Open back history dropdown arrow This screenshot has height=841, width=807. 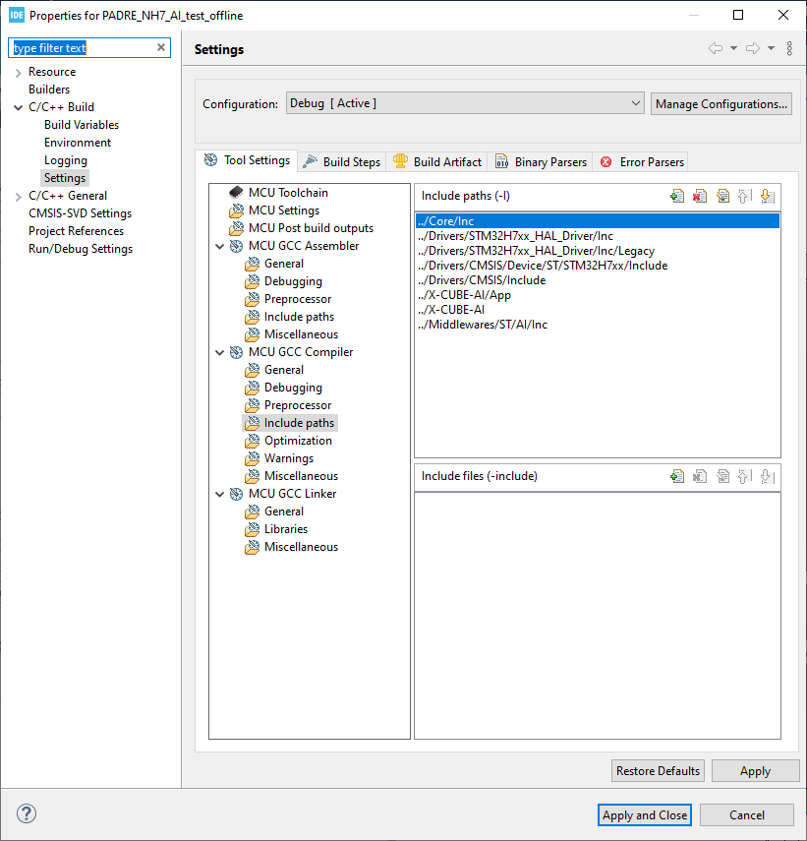(x=733, y=48)
